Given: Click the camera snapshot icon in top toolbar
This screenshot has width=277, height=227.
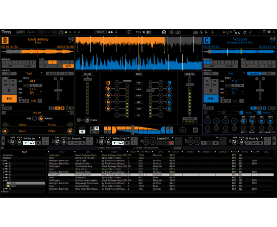Looking at the screenshot, I should [x=178, y=32].
